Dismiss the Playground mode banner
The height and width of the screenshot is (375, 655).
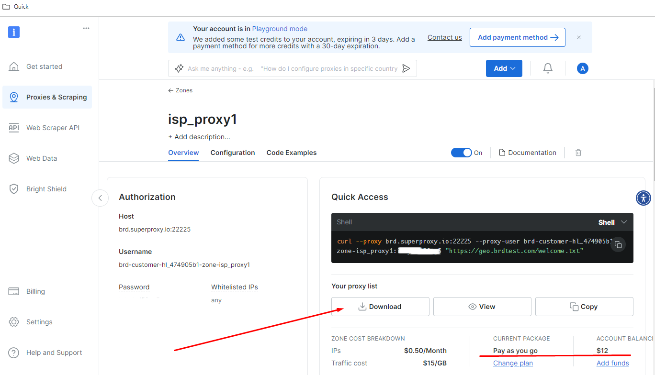(579, 37)
